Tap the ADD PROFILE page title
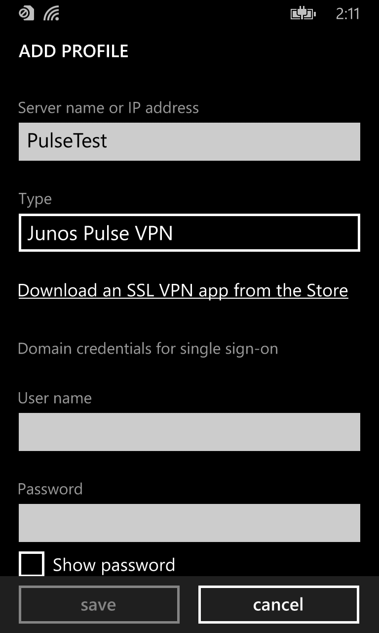379x633 pixels. (x=74, y=51)
